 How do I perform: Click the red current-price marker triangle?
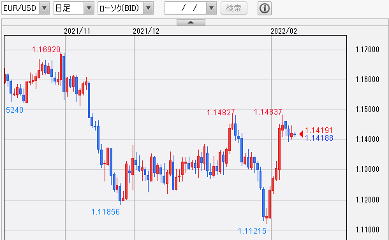(x=301, y=134)
